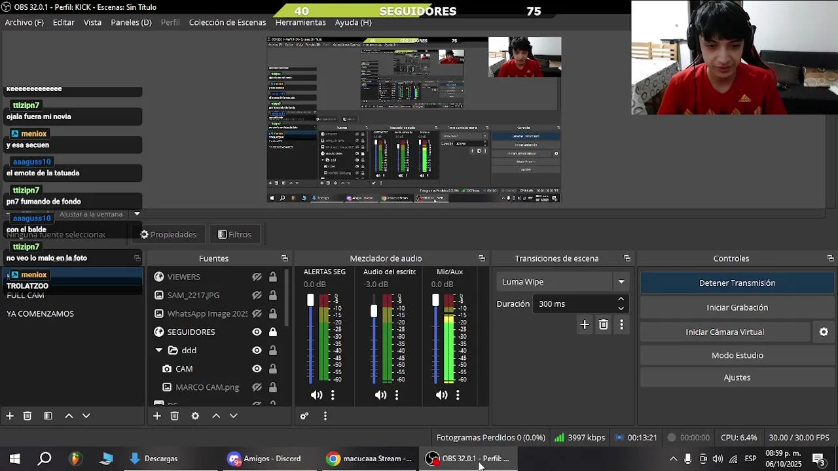Remove transition with the trash icon
Screen dimensions: 838x471
pyautogui.click(x=604, y=324)
